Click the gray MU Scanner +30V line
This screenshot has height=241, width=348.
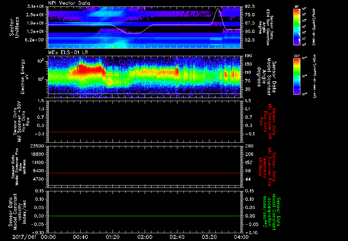click(x=144, y=132)
